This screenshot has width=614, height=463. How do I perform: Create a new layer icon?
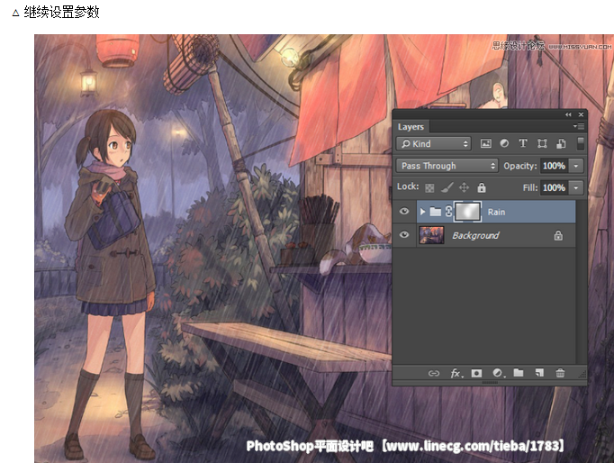click(539, 373)
